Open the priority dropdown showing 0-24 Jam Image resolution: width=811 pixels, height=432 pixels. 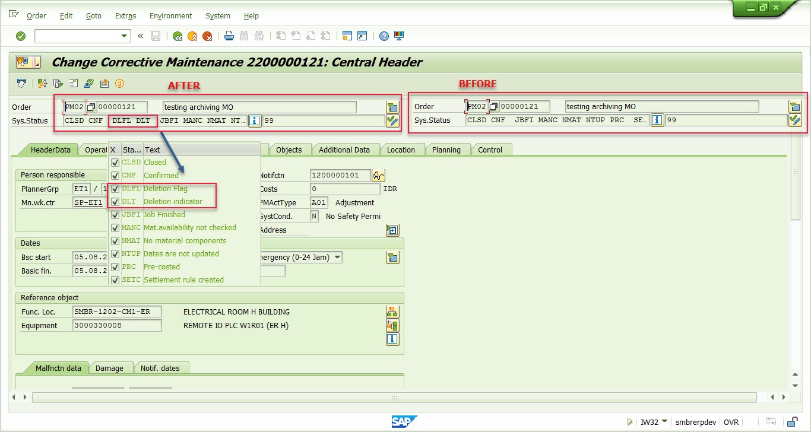pyautogui.click(x=338, y=258)
